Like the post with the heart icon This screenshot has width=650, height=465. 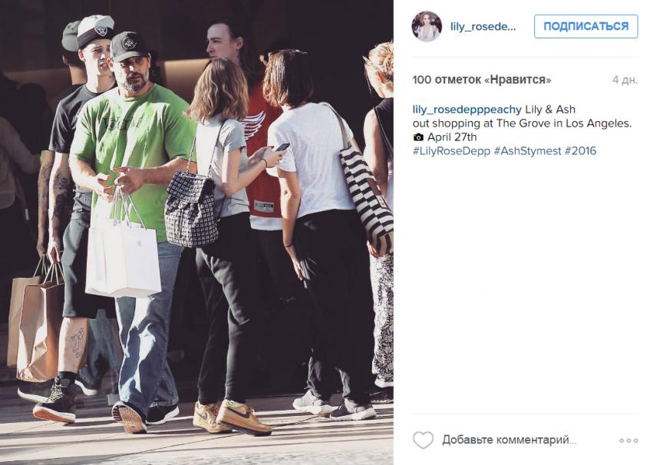coord(424,440)
